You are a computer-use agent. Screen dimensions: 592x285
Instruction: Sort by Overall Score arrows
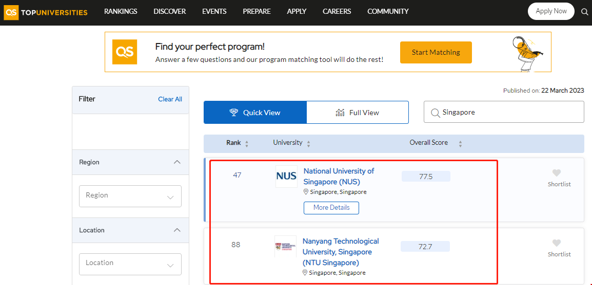[460, 144]
